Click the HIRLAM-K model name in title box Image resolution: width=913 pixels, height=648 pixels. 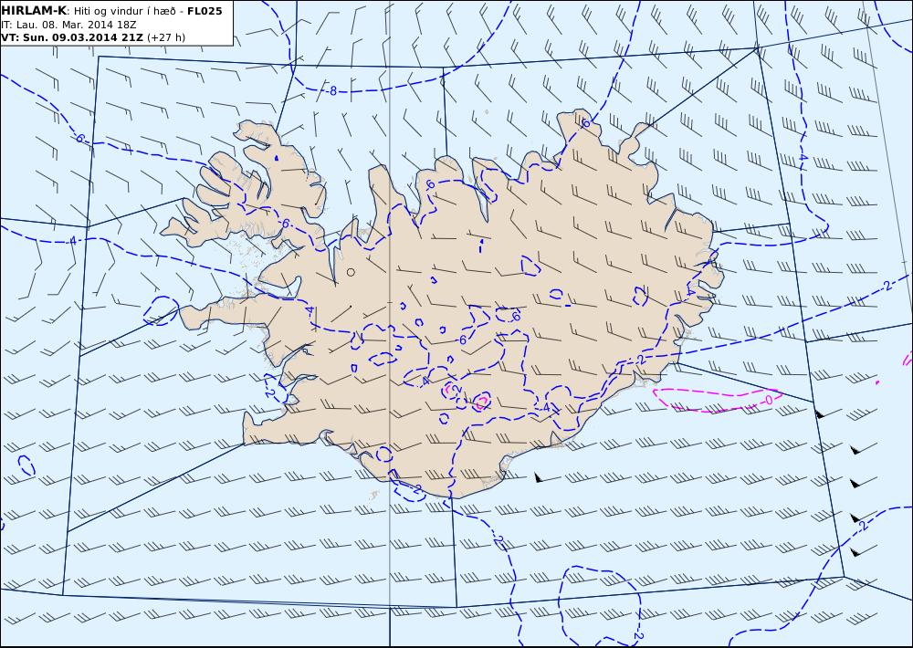click(x=35, y=10)
